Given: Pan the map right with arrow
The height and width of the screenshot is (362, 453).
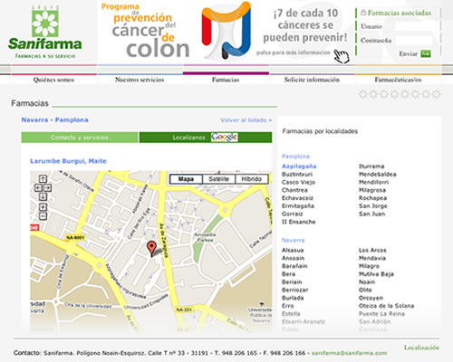Looking at the screenshot, I should [x=47, y=188].
